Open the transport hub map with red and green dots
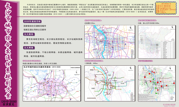The image size is (179, 107). (x=157, y=83)
